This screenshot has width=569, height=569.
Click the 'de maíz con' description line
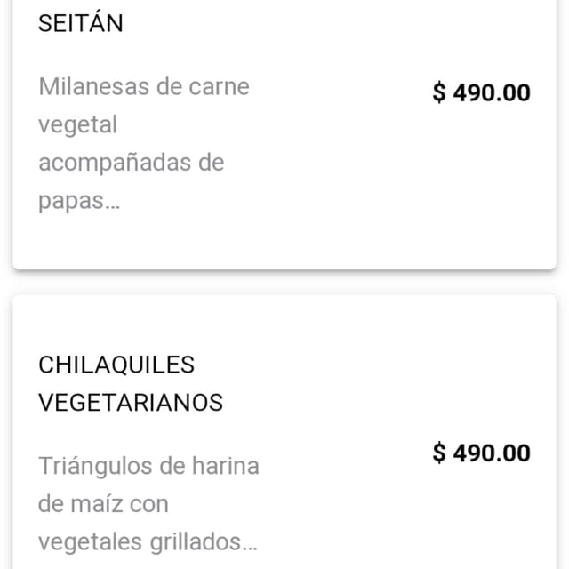coord(103,504)
